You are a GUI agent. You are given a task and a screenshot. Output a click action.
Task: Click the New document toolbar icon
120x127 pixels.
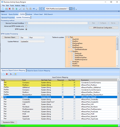(3, 9)
